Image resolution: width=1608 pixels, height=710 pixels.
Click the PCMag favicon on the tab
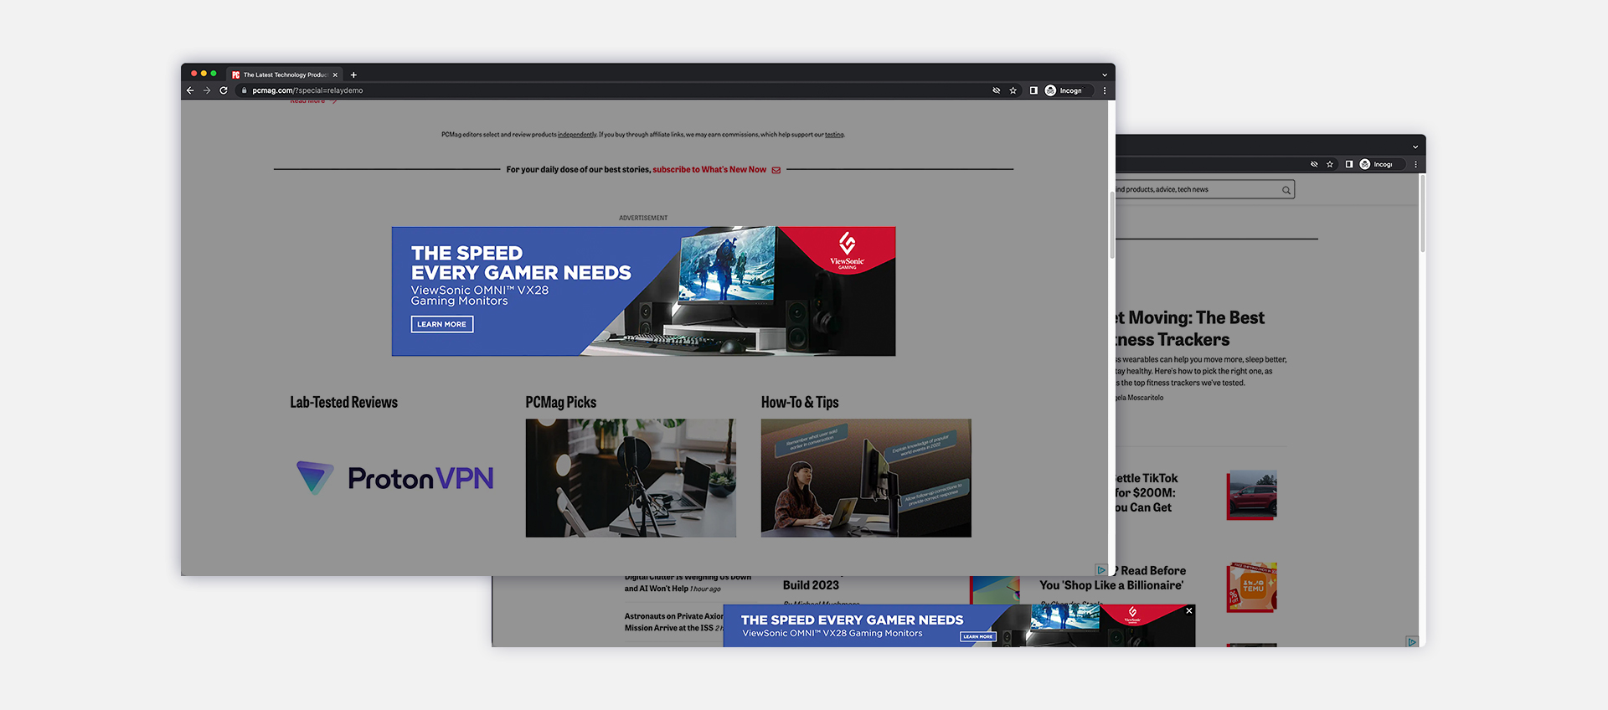click(236, 75)
